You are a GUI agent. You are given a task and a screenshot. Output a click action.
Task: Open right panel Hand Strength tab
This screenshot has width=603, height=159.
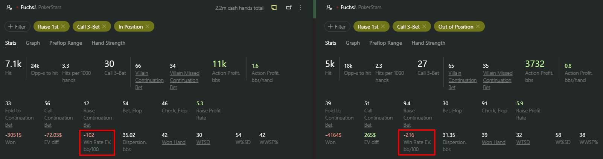[x=428, y=43]
